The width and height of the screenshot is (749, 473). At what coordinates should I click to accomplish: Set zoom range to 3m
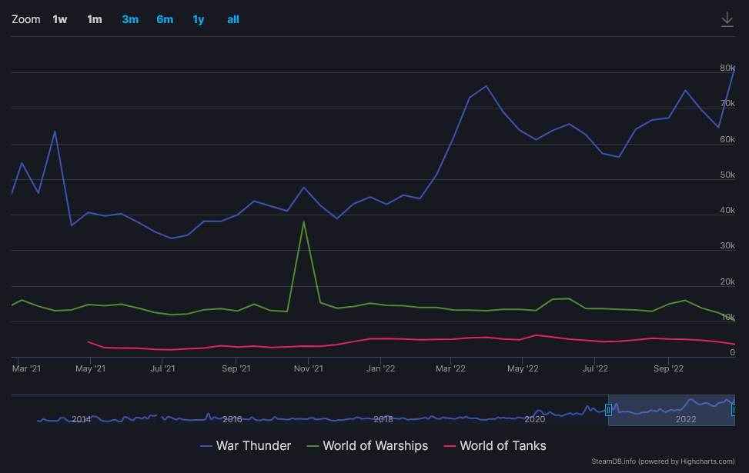[130, 19]
